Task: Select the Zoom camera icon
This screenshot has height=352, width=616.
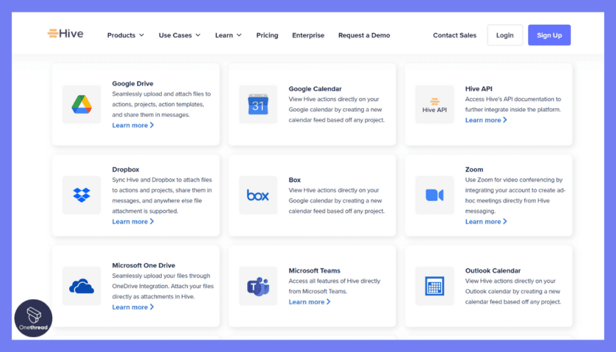Action: click(434, 195)
